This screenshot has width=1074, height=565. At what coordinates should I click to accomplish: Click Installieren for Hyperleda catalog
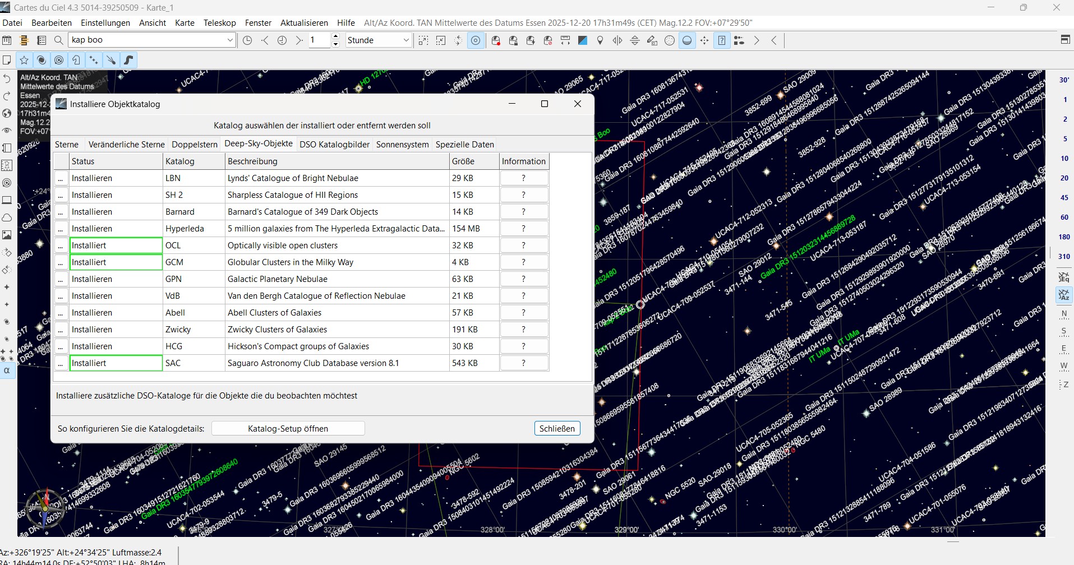(x=116, y=228)
